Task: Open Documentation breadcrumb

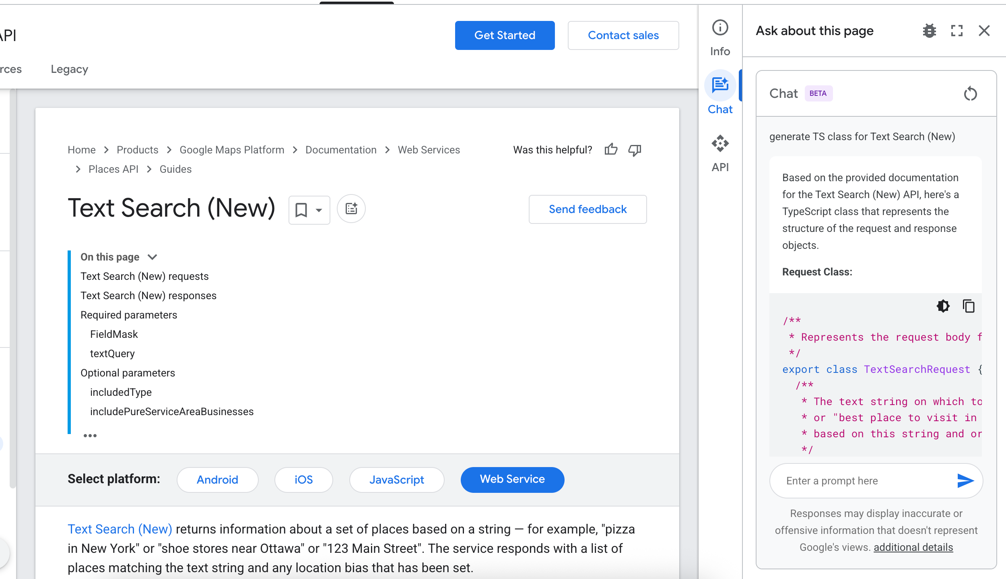Action: point(341,150)
